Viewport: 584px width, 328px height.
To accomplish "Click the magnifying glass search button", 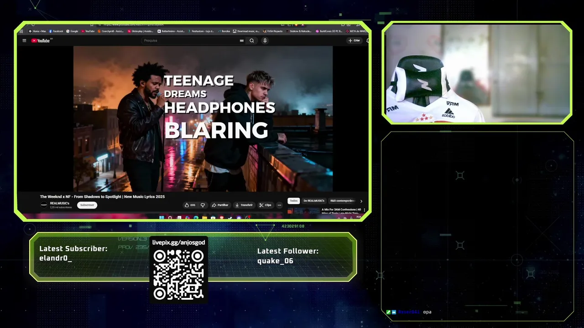I will coord(251,41).
